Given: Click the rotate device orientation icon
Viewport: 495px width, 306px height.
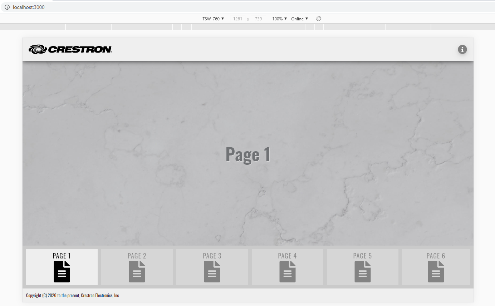Looking at the screenshot, I should tap(319, 19).
